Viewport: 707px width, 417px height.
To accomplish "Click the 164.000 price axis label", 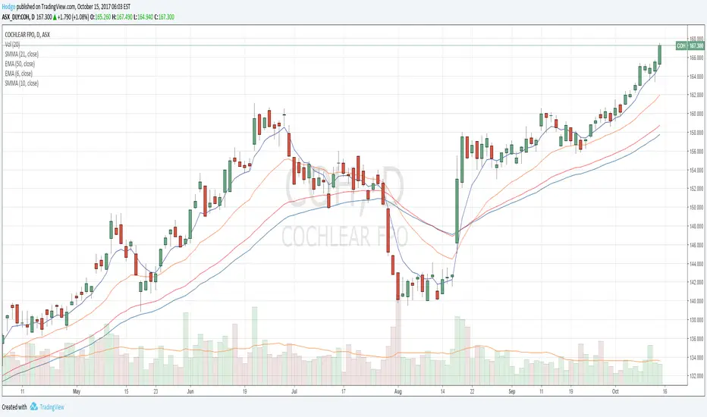I will [x=696, y=77].
